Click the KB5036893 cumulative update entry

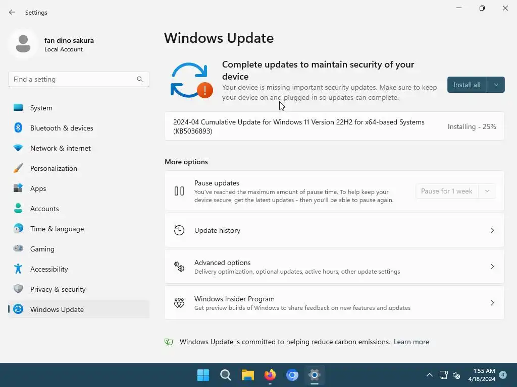(334, 126)
